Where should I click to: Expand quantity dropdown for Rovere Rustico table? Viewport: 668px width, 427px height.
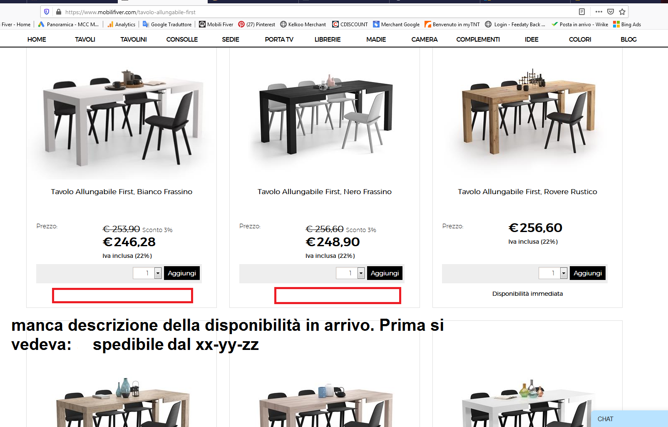pos(564,273)
